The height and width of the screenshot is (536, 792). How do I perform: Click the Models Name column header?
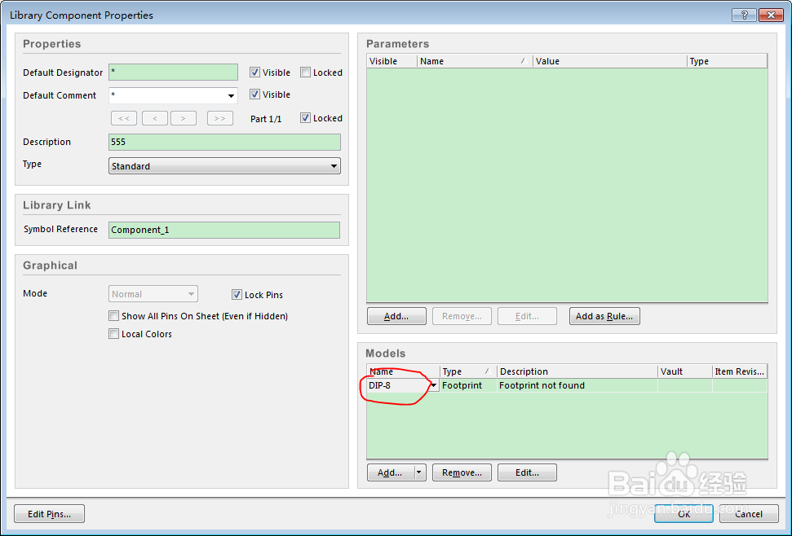tap(403, 371)
